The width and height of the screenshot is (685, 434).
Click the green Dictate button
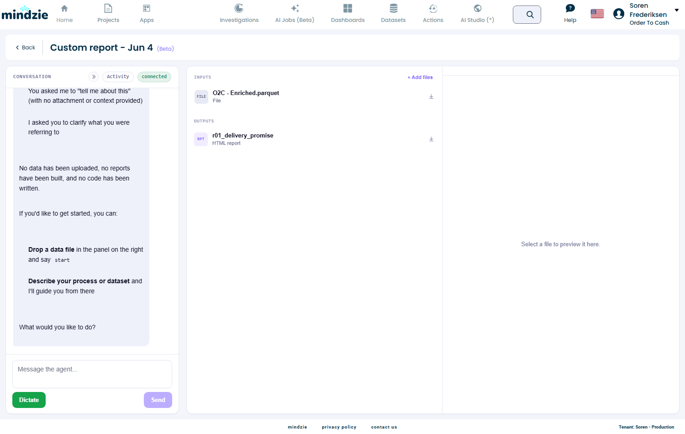(x=29, y=400)
